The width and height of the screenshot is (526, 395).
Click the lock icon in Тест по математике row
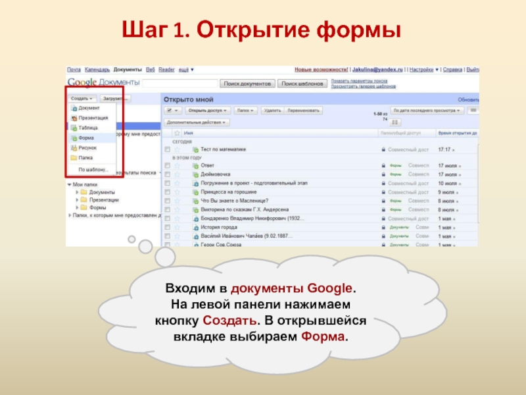[383, 149]
